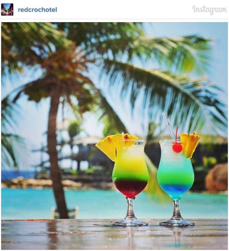Viewport: 229px width, 251px height.
Task: Open the redcrochotel username link
Action: [x=37, y=10]
